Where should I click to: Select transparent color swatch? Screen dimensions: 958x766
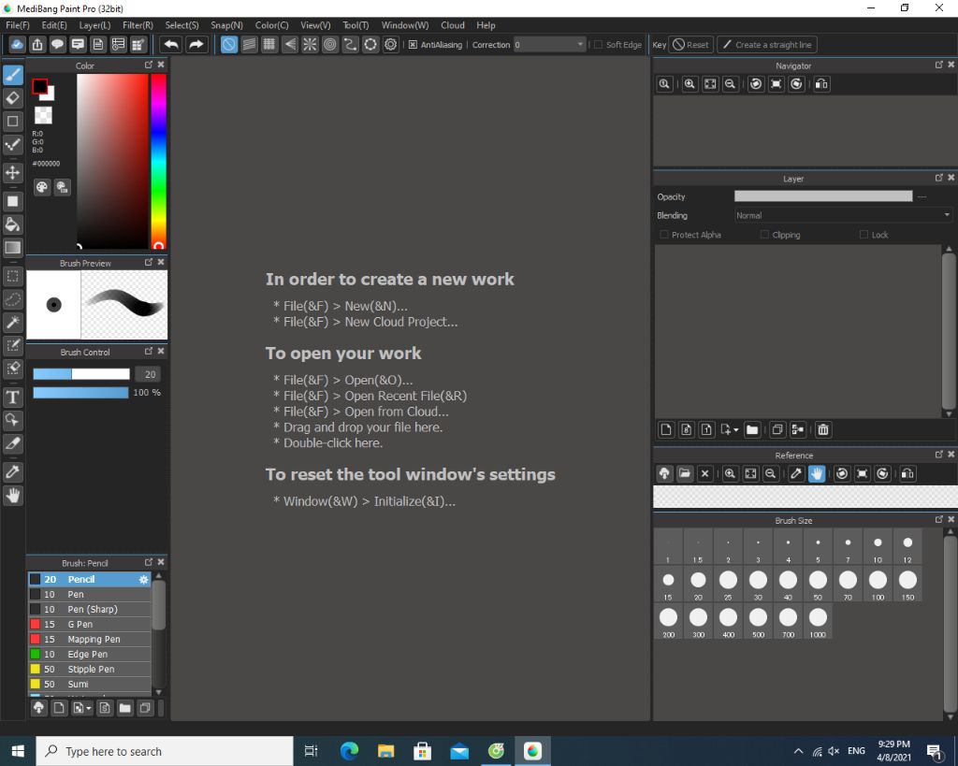click(43, 115)
